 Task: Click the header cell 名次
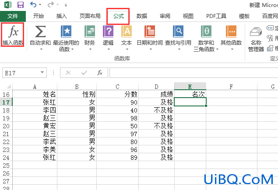click(x=190, y=94)
